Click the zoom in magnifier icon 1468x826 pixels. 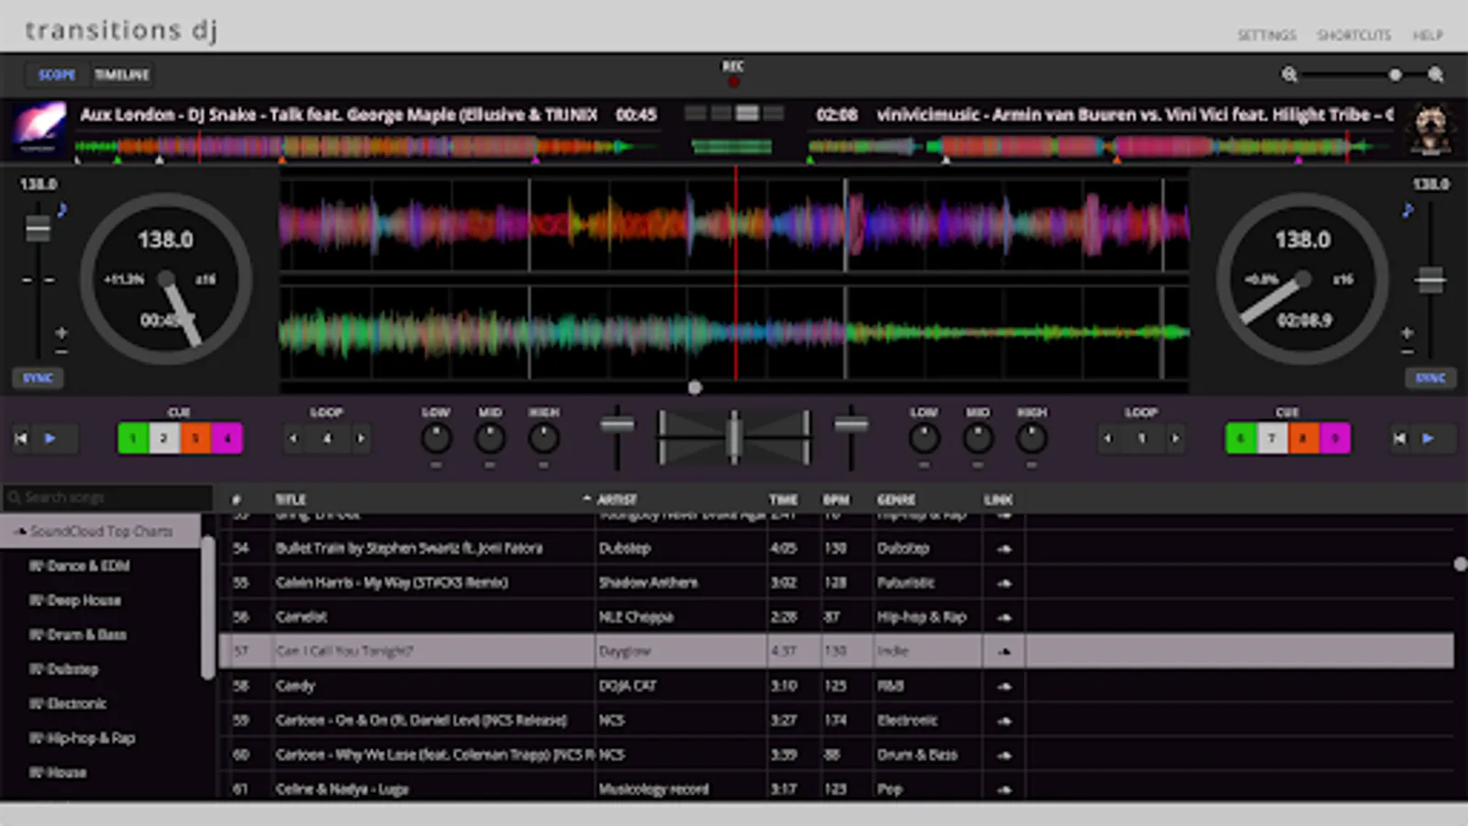point(1436,74)
